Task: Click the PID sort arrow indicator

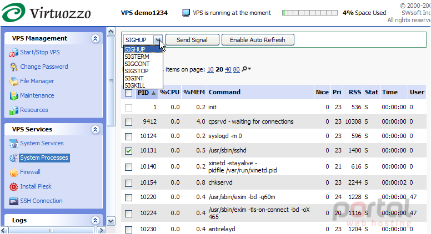Action: 153,93
